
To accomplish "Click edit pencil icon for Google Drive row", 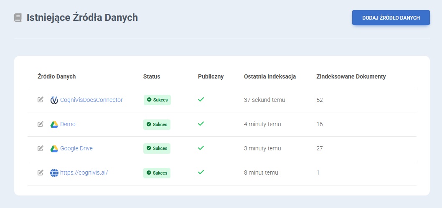I will point(41,148).
